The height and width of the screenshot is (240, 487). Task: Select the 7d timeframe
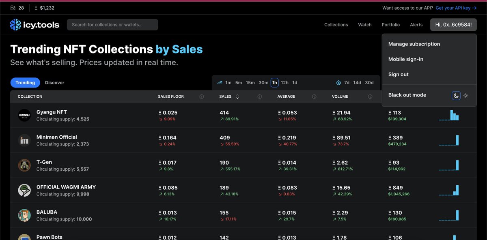347,83
